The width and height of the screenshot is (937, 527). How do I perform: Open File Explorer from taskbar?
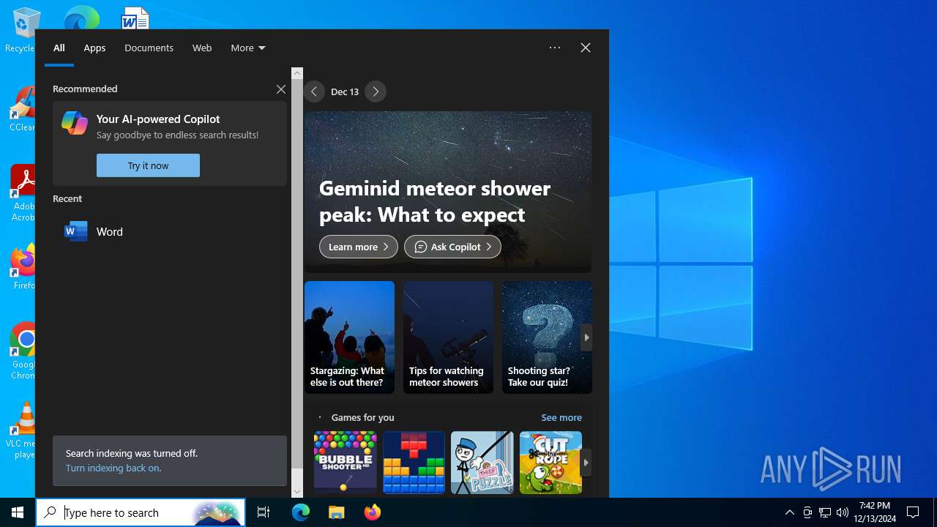(336, 512)
